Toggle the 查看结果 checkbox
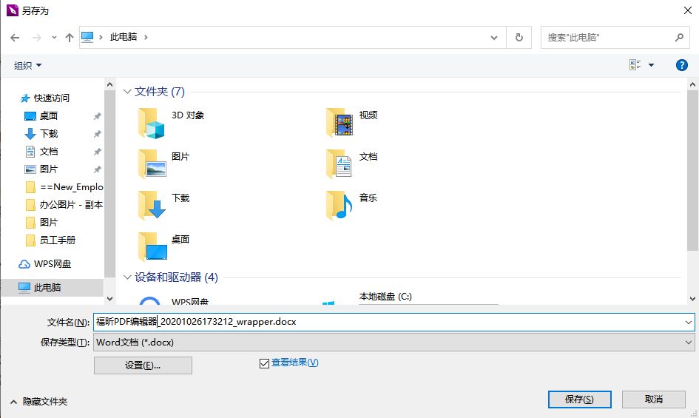Screen dimensions: 699x418 pyautogui.click(x=264, y=363)
